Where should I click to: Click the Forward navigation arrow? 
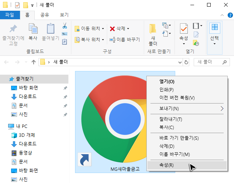click(17, 62)
